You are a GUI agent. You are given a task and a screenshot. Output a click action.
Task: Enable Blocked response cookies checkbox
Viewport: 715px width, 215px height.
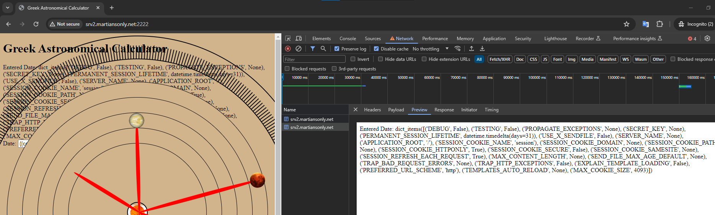673,59
